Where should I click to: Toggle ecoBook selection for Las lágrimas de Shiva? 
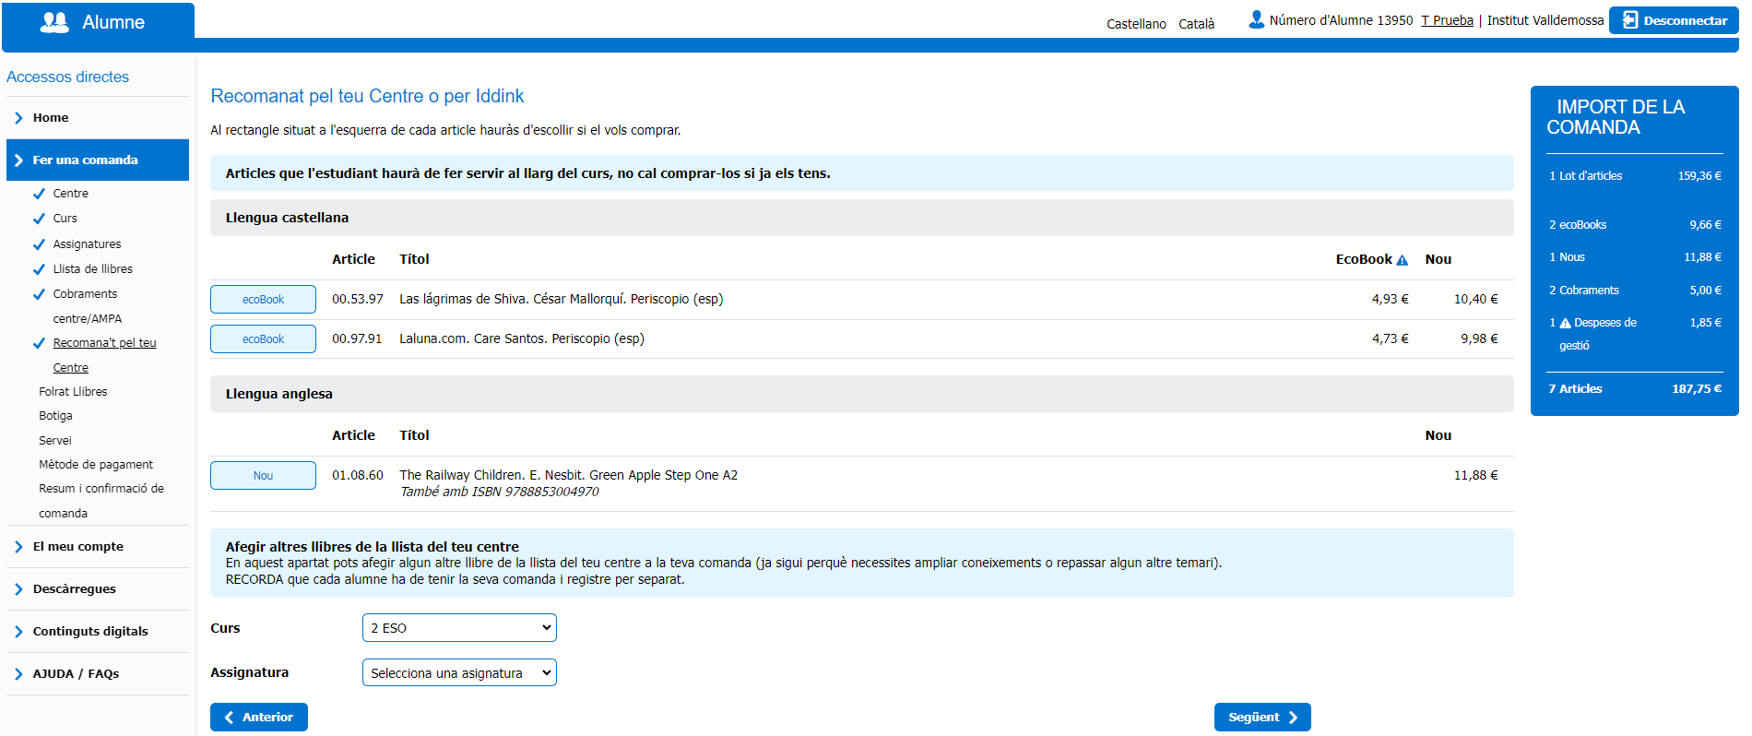[x=263, y=300]
